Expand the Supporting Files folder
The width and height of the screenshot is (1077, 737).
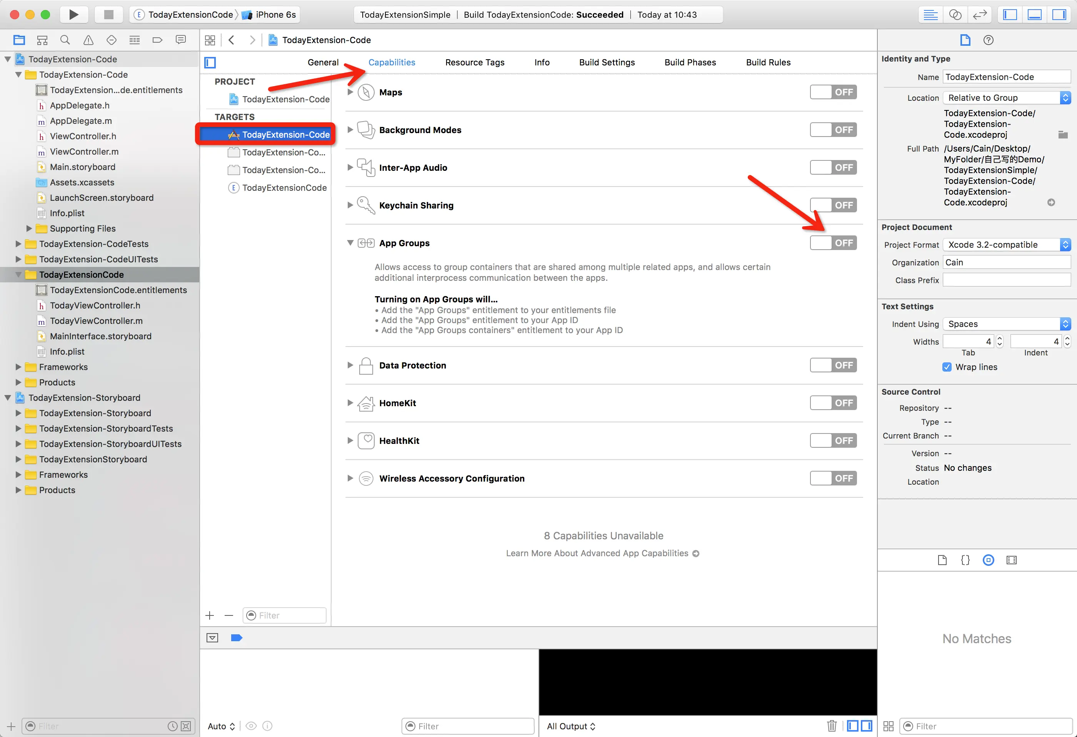point(29,228)
